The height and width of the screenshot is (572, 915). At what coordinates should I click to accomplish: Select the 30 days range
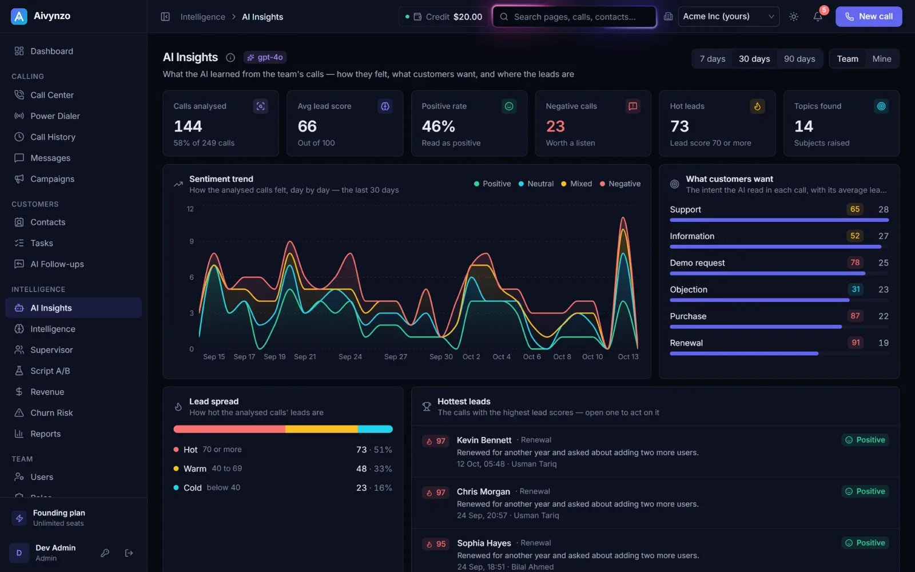754,59
